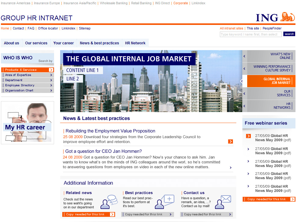
Task: Click the Related news heading
Action: coord(79,193)
